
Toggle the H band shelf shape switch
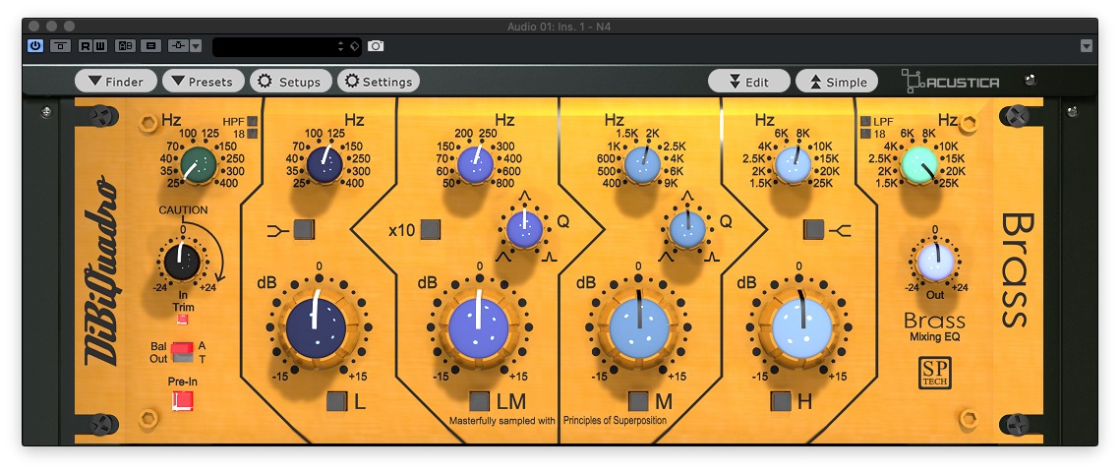813,229
